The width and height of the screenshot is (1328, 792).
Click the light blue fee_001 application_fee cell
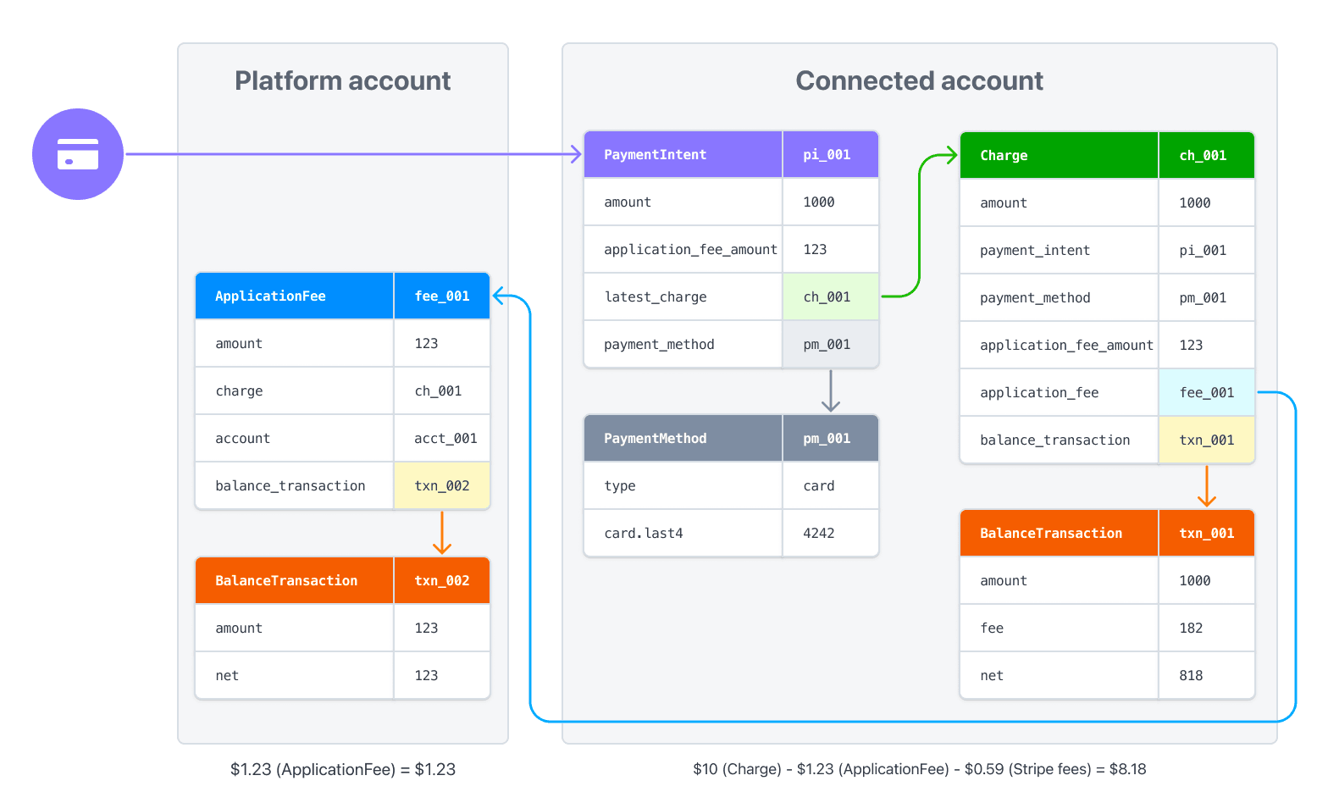pyautogui.click(x=1206, y=393)
